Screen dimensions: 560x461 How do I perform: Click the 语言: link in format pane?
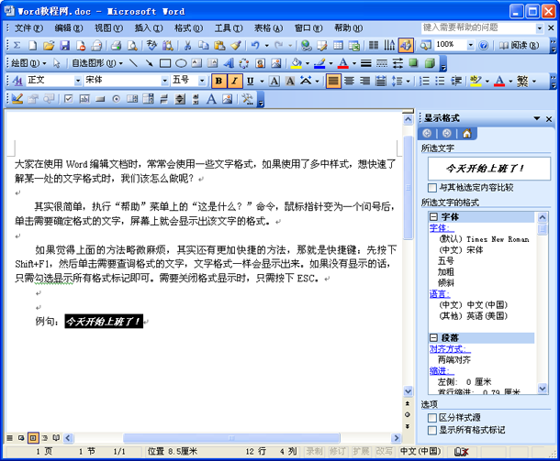(440, 294)
